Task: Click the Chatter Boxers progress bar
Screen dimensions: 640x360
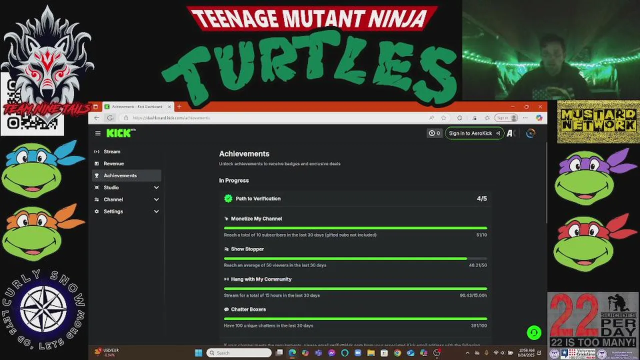Action: coord(355,318)
